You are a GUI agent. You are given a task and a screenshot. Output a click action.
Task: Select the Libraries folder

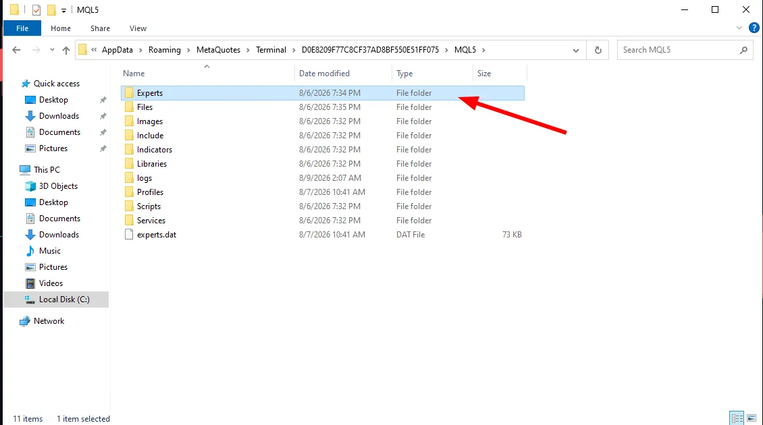[323, 164]
